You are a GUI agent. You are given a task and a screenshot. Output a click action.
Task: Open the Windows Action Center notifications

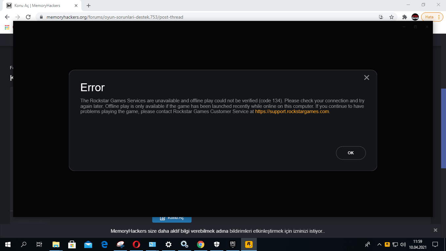[435, 244]
